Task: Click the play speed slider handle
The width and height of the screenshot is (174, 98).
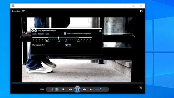Action: click(58, 38)
